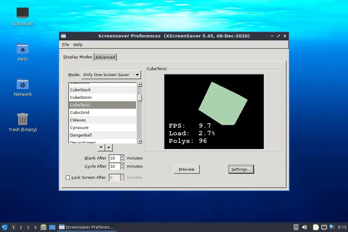Select CubicGrid in screensaver list
The width and height of the screenshot is (348, 232).
pyautogui.click(x=102, y=113)
